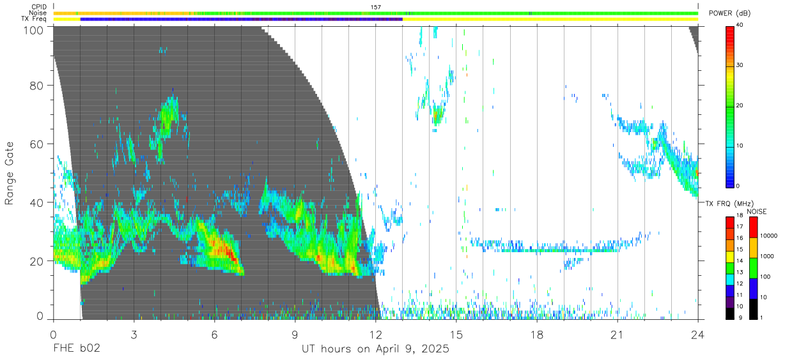Click UT hours axis tick label 6

(x=214, y=334)
